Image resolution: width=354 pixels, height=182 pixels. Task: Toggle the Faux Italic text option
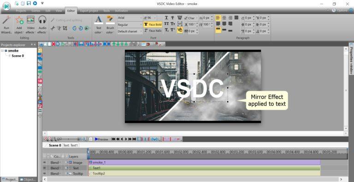coord(153,30)
